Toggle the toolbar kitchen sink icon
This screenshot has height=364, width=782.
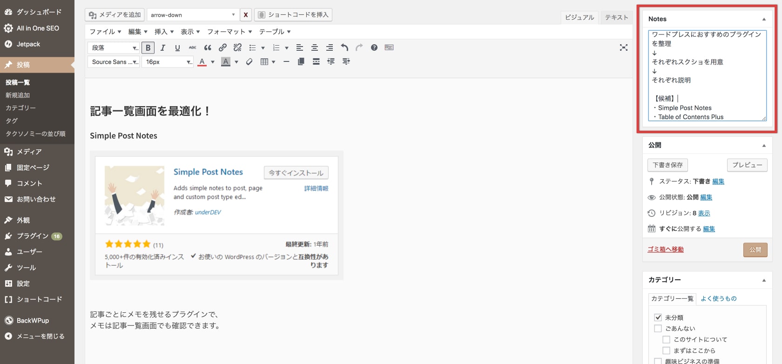(389, 47)
